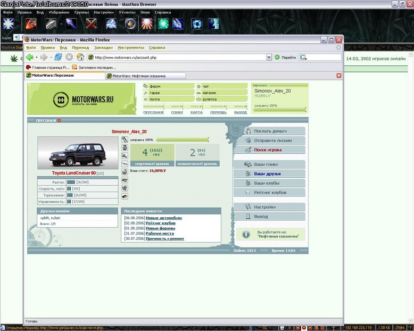Viewport: 414px width, 331px height.
Task: Click the golden crown badge icon in Maxthon
Action: pyautogui.click(x=130, y=24)
